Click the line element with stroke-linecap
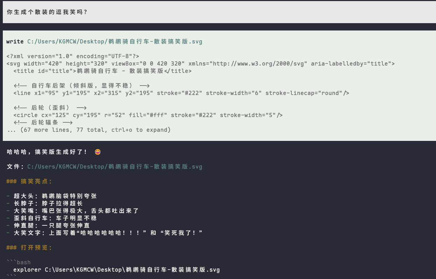This screenshot has height=279, width=436. (x=181, y=93)
